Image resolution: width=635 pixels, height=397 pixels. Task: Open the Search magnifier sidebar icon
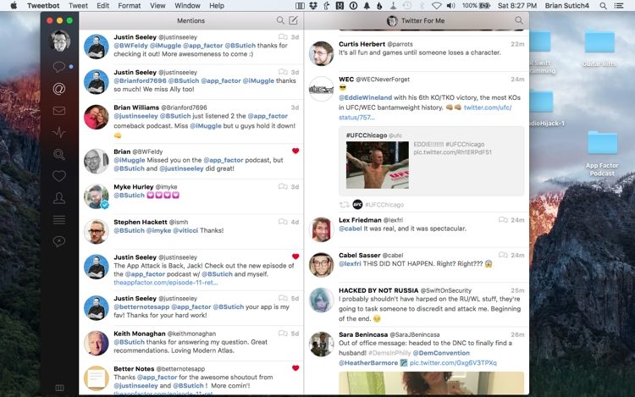58,154
